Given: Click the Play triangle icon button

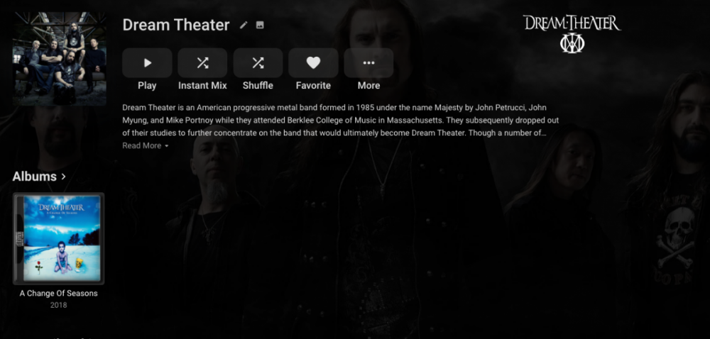Looking at the screenshot, I should coord(147,63).
